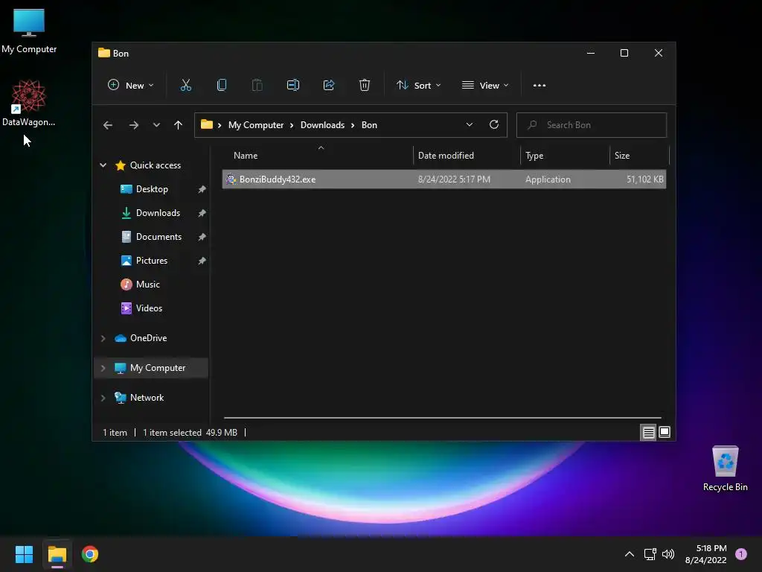The image size is (762, 572).
Task: Click the folder icon in address bar
Action: tap(207, 124)
